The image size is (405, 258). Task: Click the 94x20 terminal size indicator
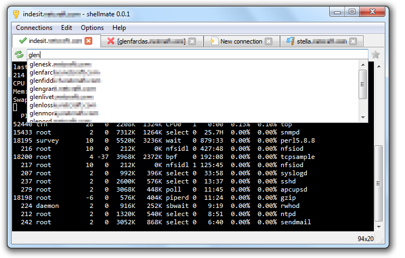(366, 239)
